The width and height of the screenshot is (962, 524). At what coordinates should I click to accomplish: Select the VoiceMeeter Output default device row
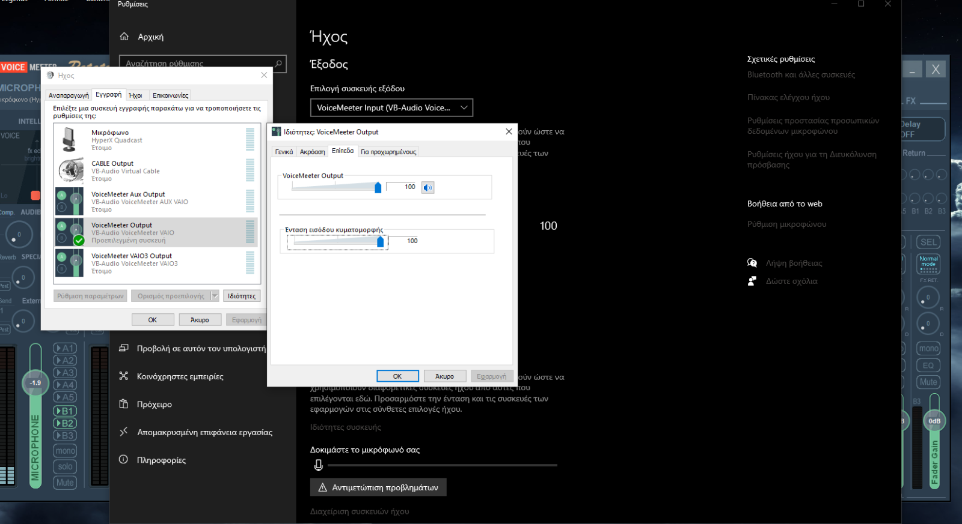tap(156, 232)
